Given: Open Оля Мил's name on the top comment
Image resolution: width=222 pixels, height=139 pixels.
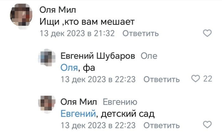Looking at the screenshot, I should pos(58,10).
